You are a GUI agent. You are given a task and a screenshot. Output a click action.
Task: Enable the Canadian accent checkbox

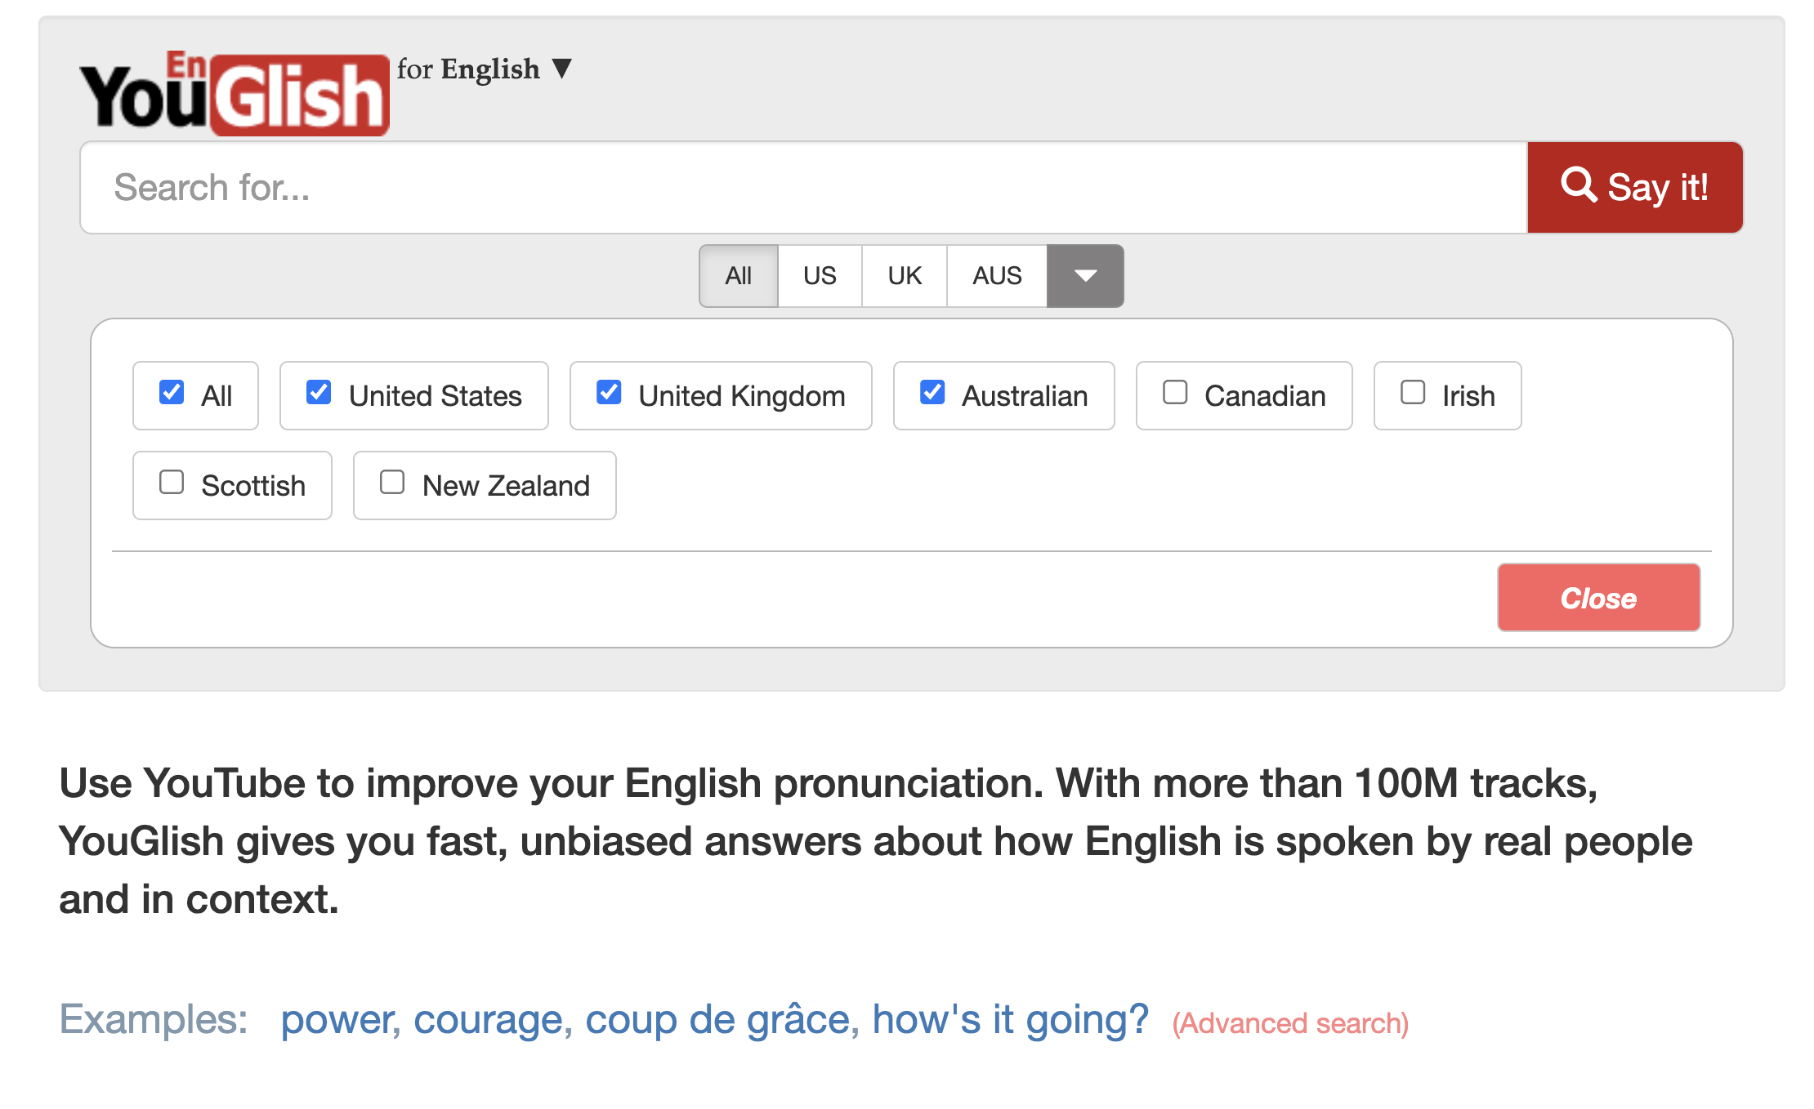(1175, 393)
